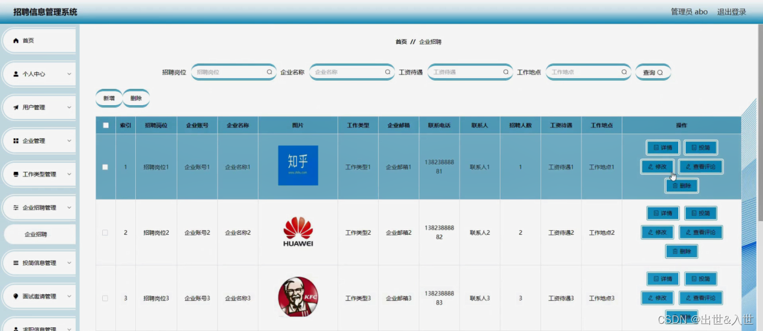The height and width of the screenshot is (331, 763).
Task: Focus the 企业名称 search input
Action: tap(352, 72)
